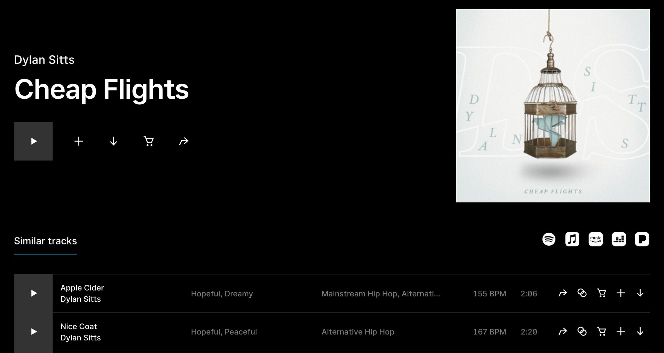Open the track on Pandora

642,239
